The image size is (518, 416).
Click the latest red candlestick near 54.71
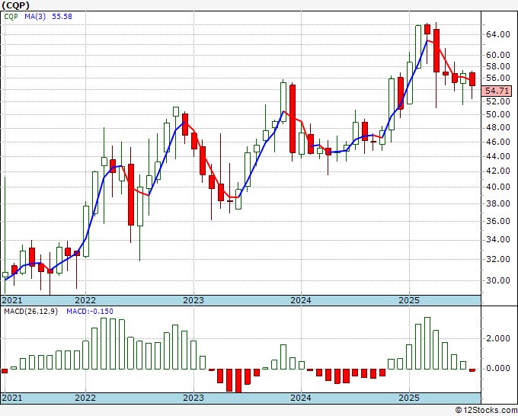(472, 79)
